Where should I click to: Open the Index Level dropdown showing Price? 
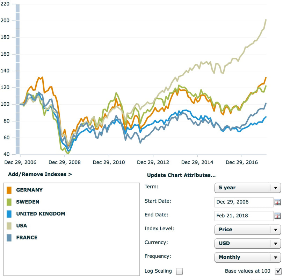pyautogui.click(x=248, y=230)
